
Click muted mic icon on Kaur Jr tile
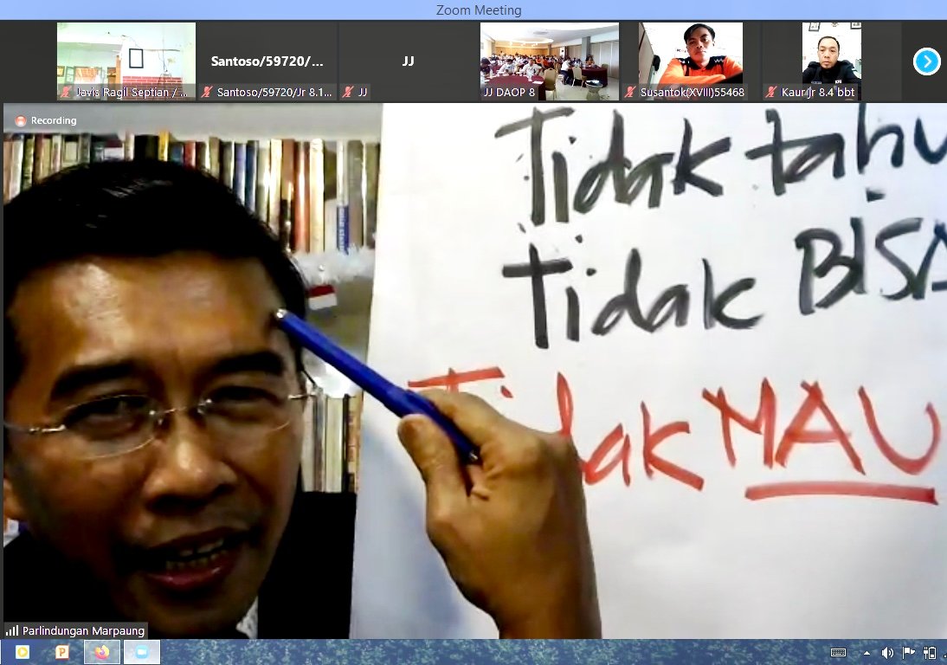(x=771, y=92)
